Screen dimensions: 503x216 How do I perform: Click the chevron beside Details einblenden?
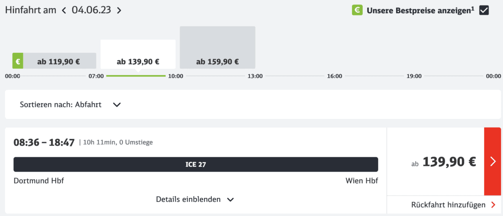(x=230, y=200)
